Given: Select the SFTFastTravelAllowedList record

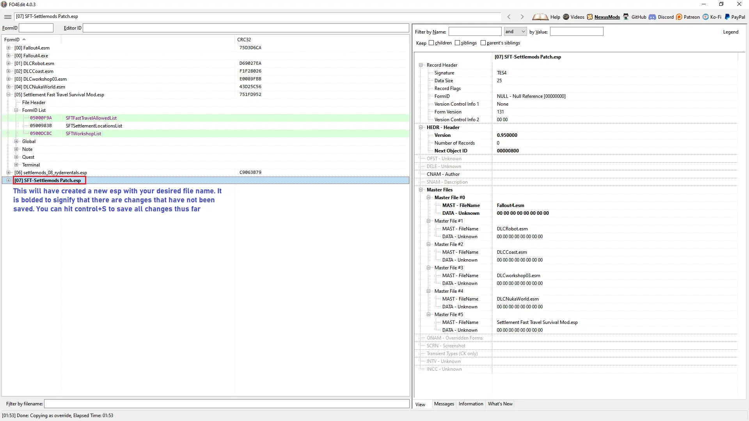Looking at the screenshot, I should pyautogui.click(x=206, y=118).
